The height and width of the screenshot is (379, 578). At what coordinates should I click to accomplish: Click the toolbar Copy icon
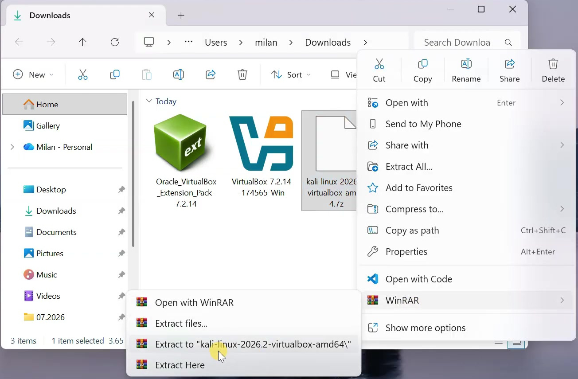tap(115, 74)
